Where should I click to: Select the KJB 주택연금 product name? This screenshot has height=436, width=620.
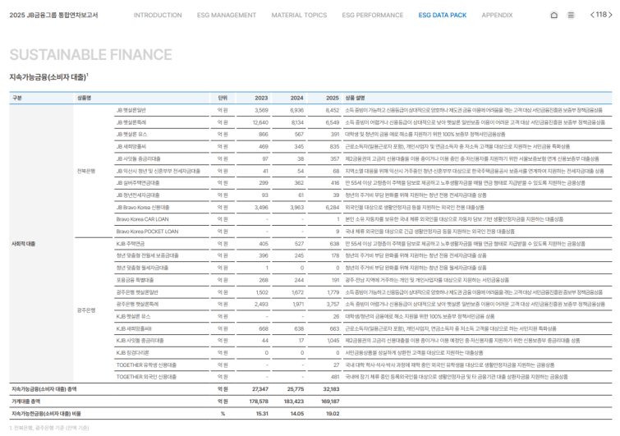[x=131, y=244]
